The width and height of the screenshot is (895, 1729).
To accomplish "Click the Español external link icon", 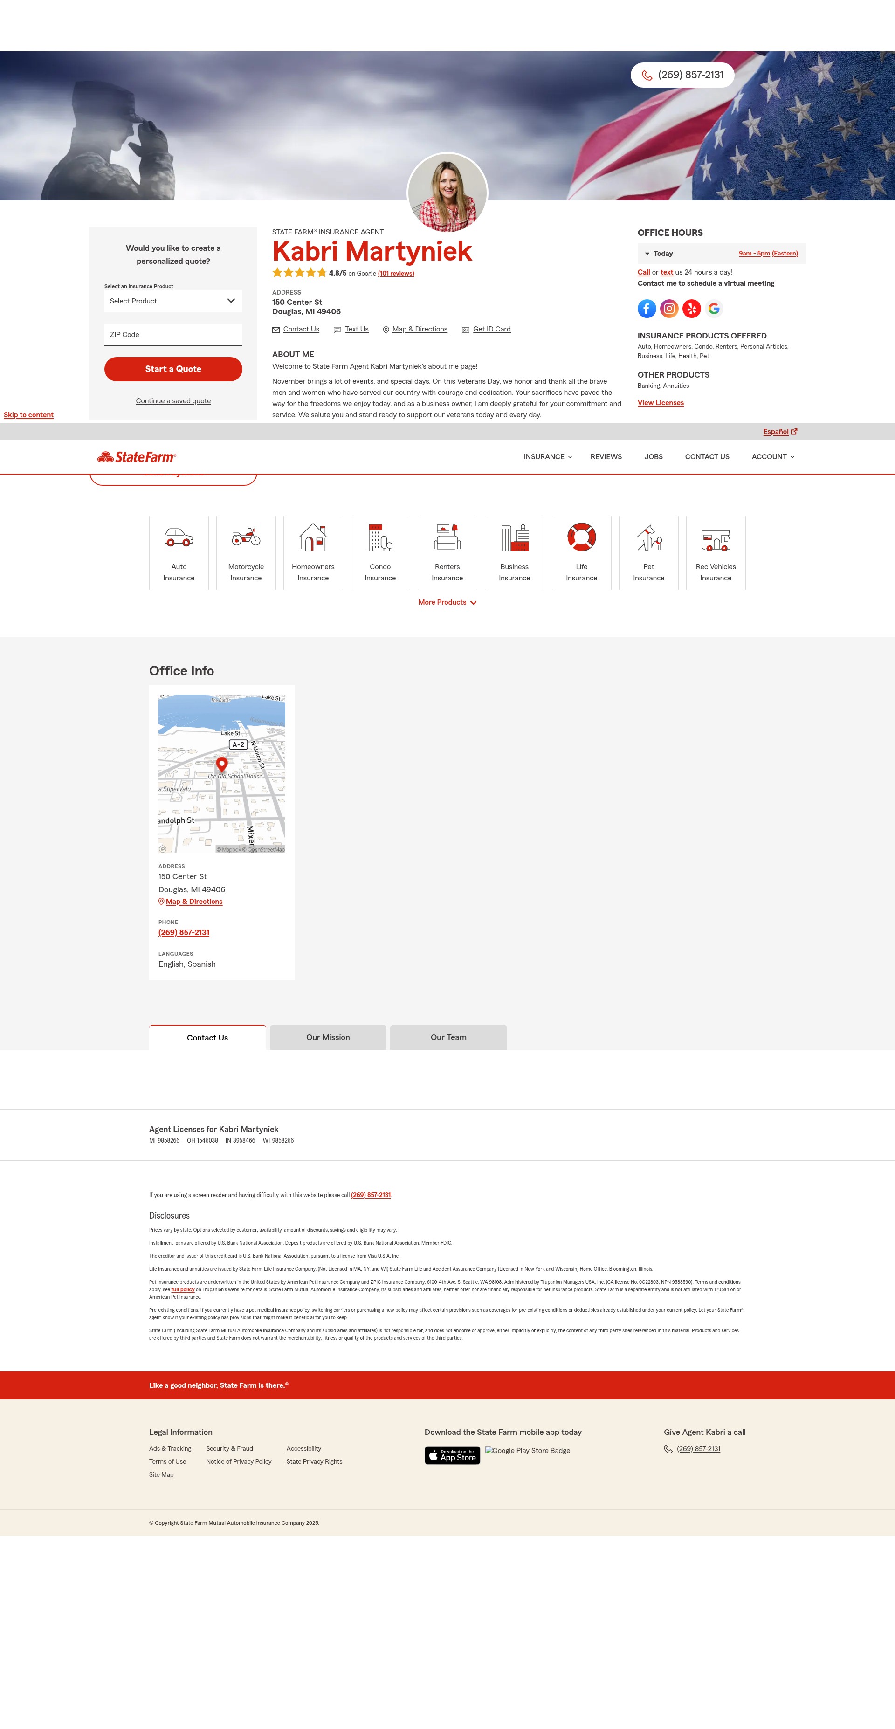I will click(x=794, y=432).
